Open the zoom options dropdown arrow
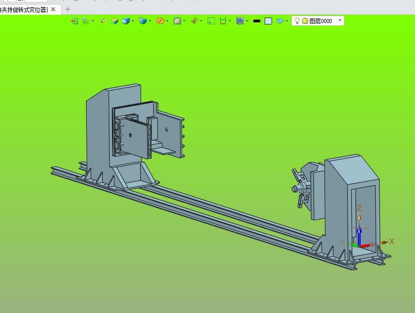 coord(184,21)
